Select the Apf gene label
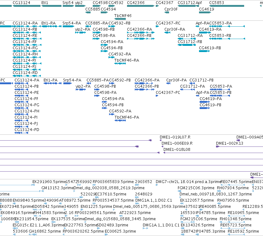The image size is (263, 236). pyautogui.click(x=199, y=3)
